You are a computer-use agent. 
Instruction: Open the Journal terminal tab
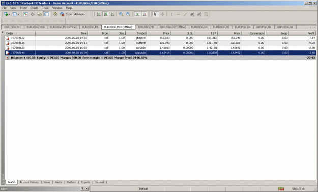pos(99,182)
